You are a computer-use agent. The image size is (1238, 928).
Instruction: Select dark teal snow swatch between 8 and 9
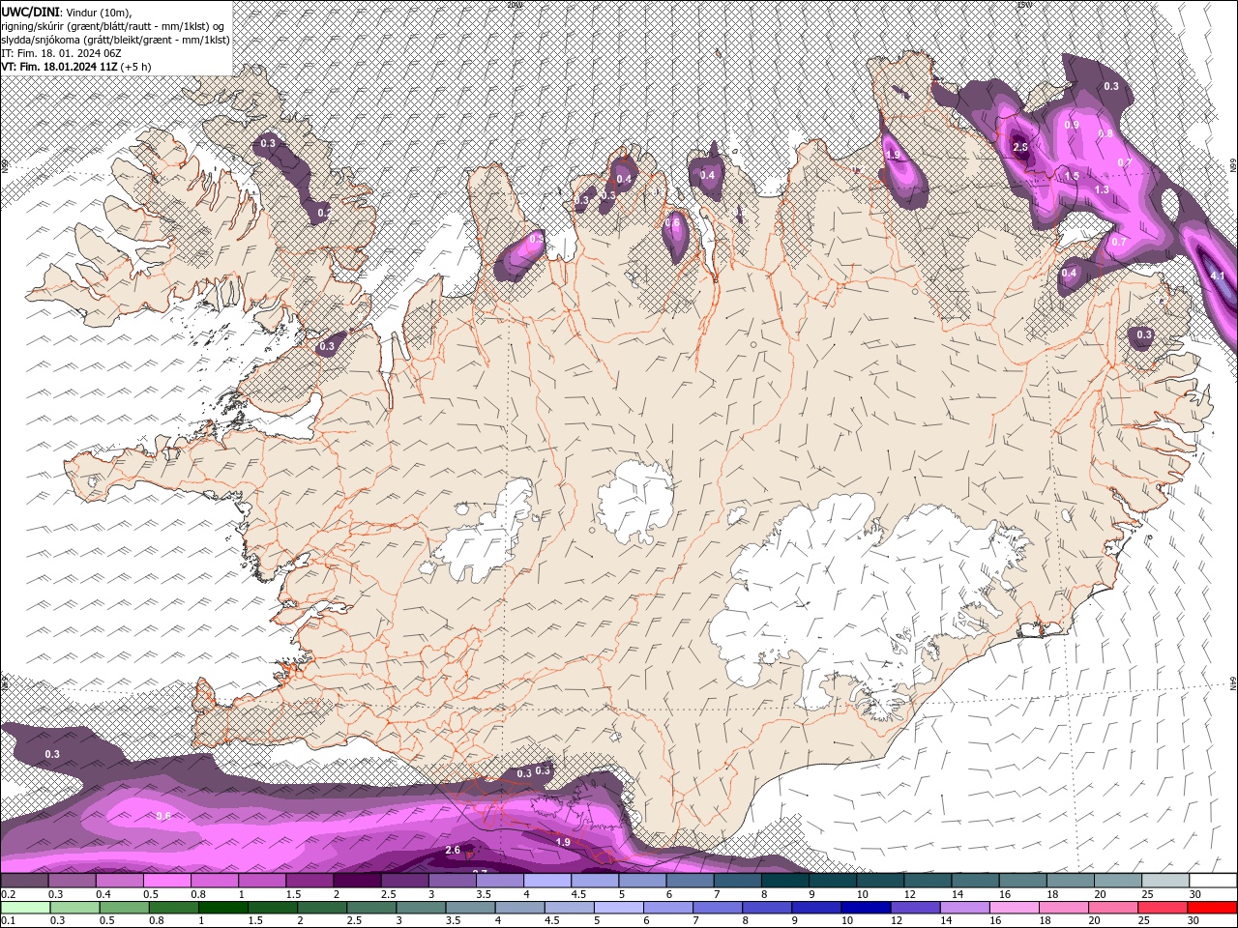(x=785, y=881)
